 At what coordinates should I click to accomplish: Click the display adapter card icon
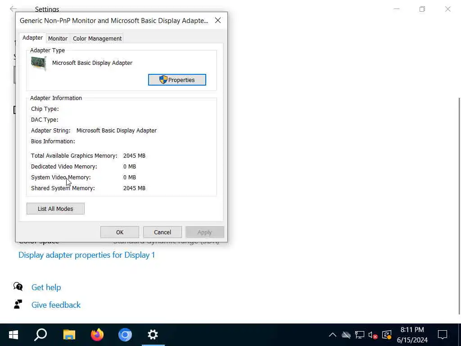(39, 63)
